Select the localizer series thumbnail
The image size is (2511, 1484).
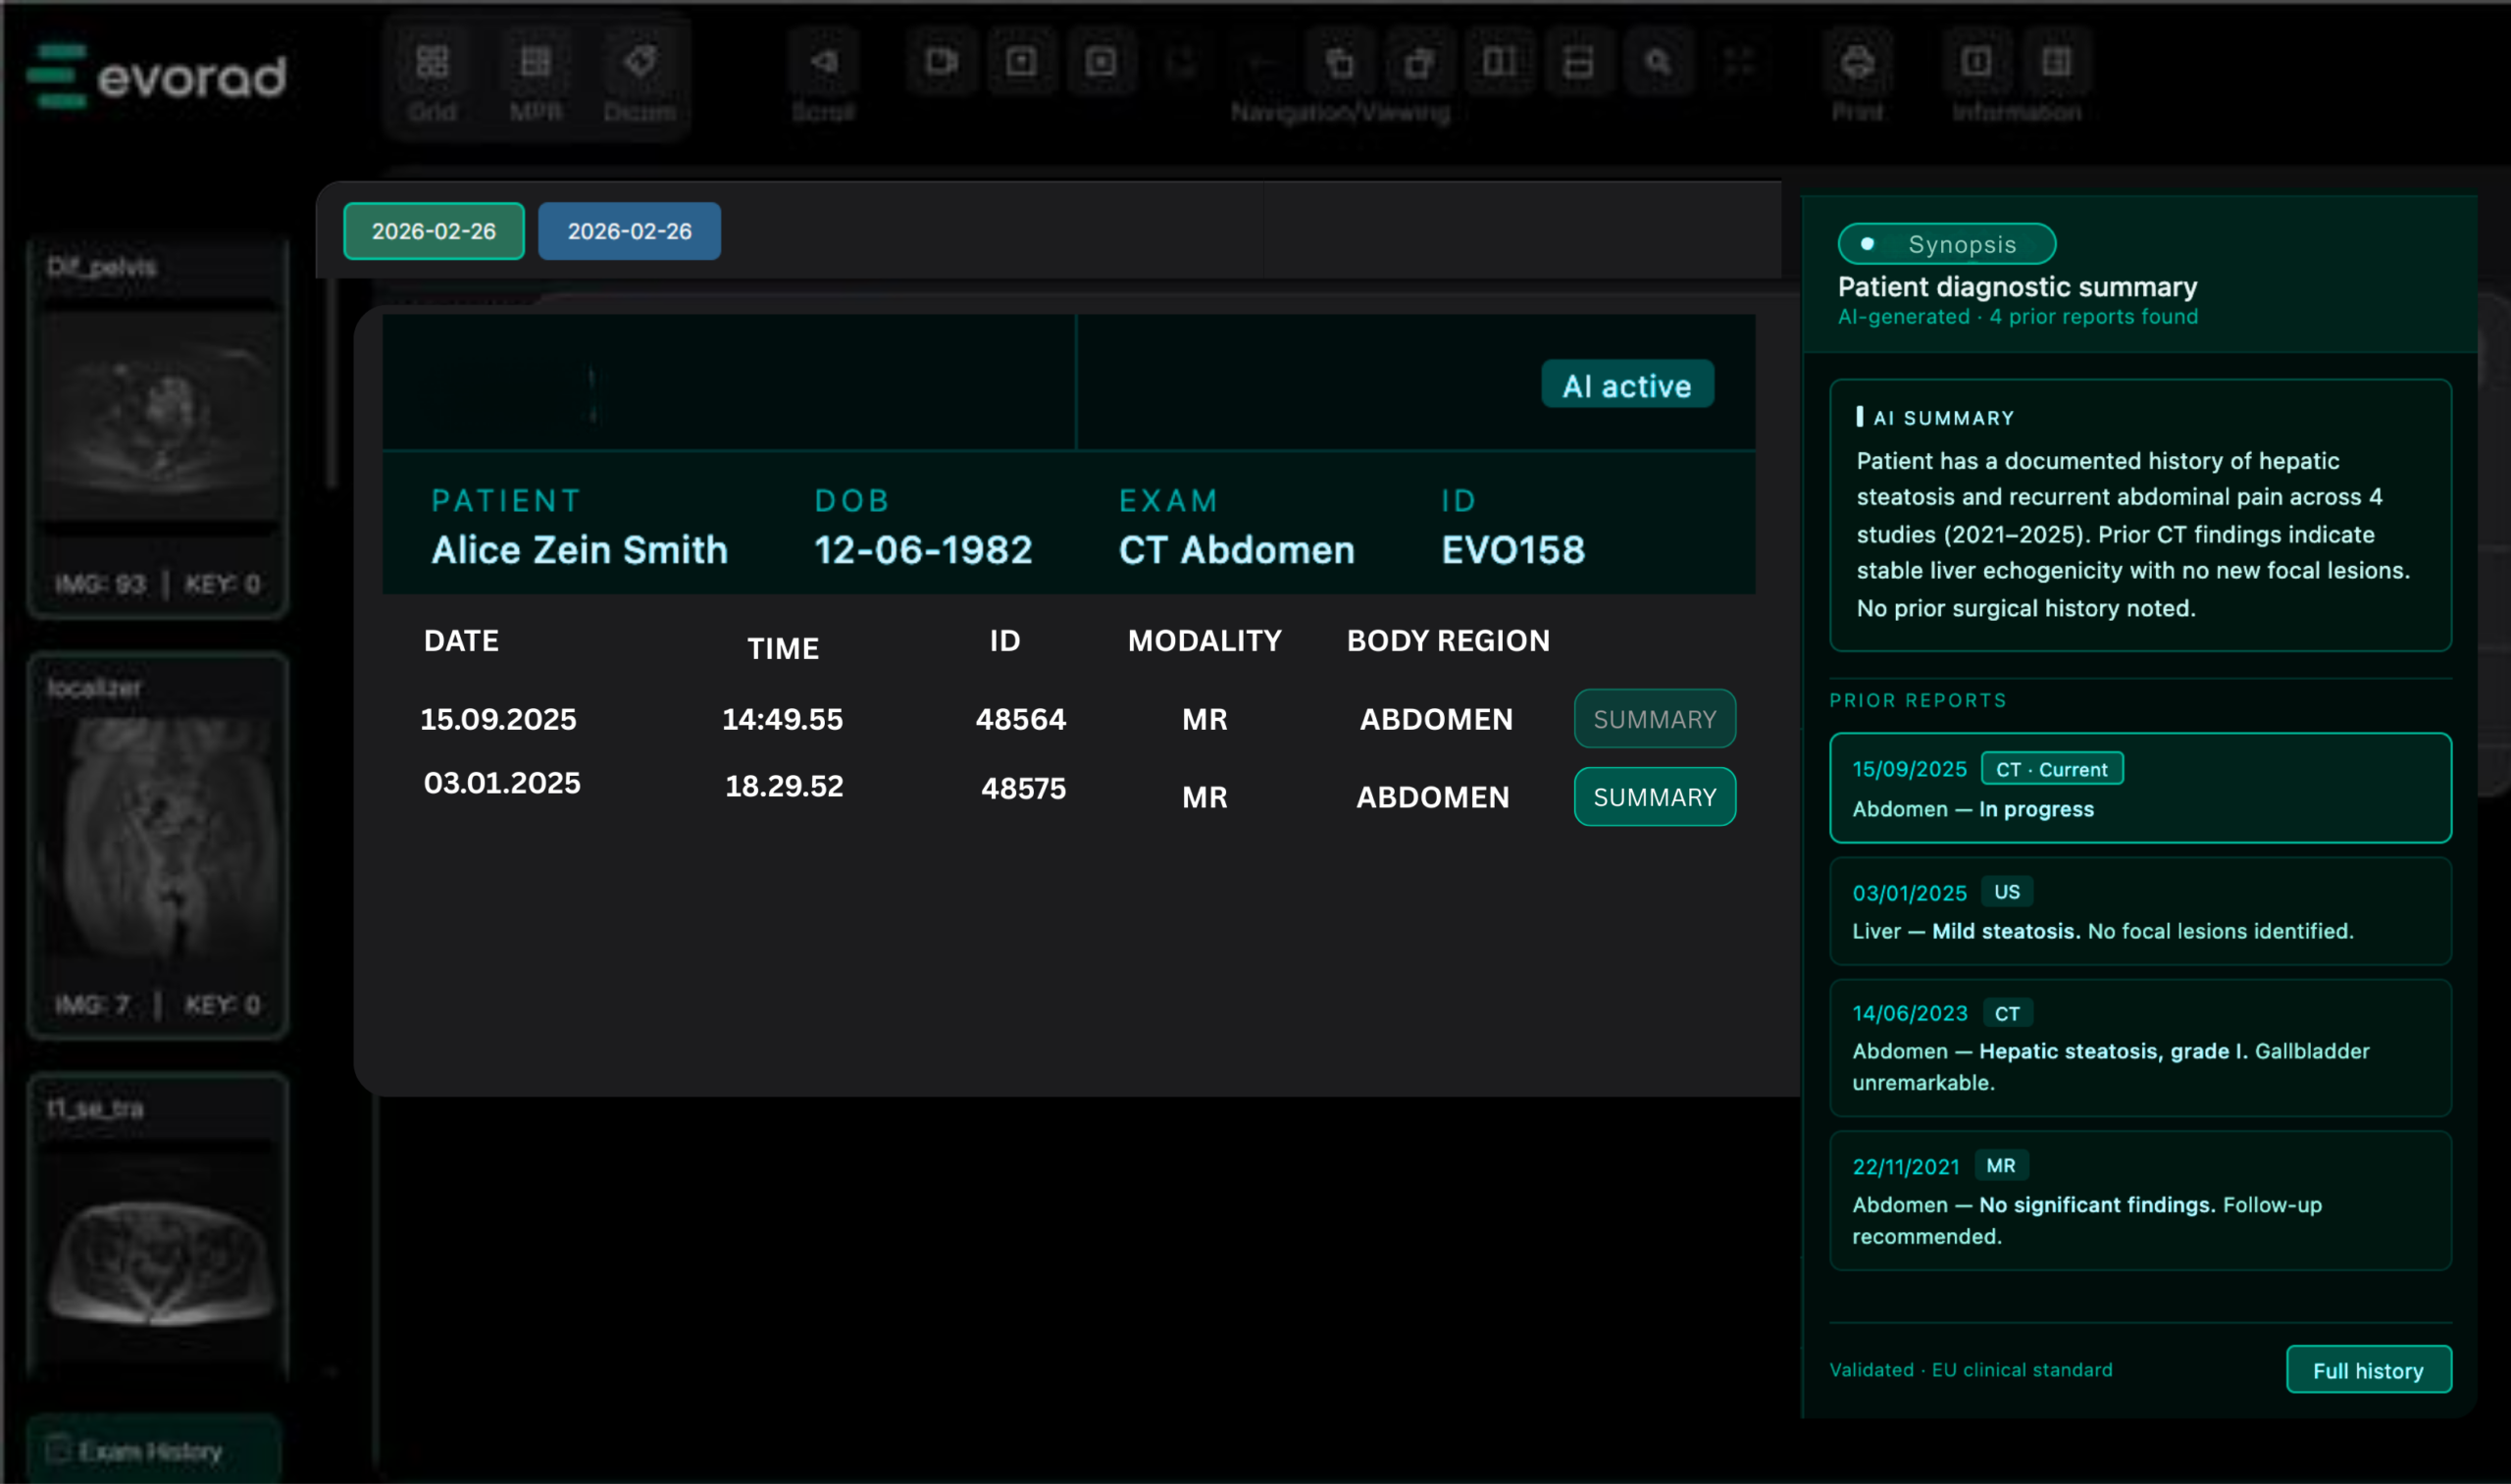[x=160, y=840]
